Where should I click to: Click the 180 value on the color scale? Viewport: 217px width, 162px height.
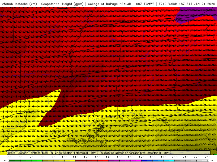click(152, 157)
